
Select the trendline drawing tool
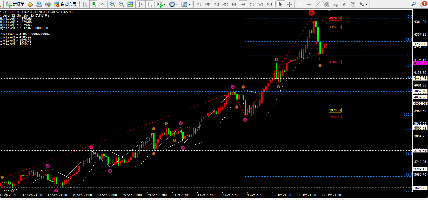(x=318, y=4)
